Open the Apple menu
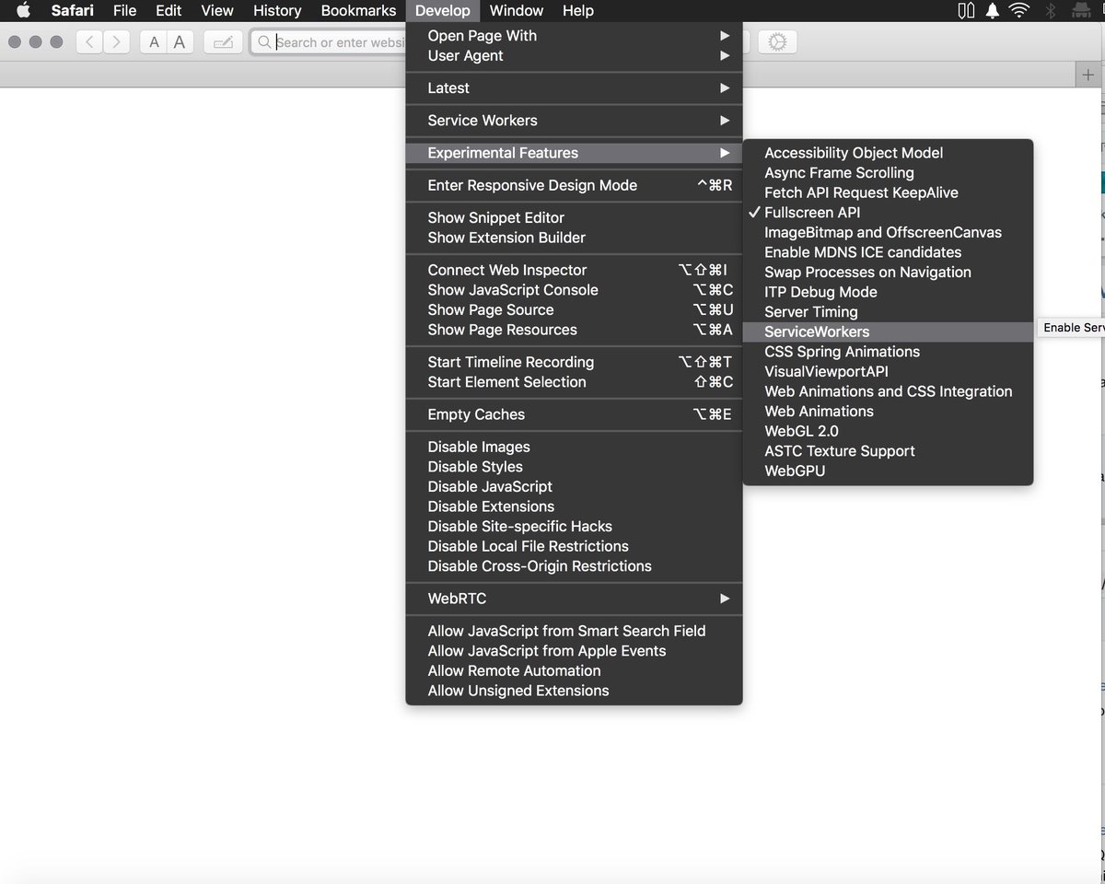Screen dimensions: 1105x884 [x=24, y=10]
